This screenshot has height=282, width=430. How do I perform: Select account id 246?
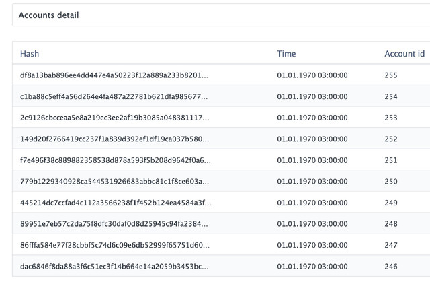click(391, 267)
